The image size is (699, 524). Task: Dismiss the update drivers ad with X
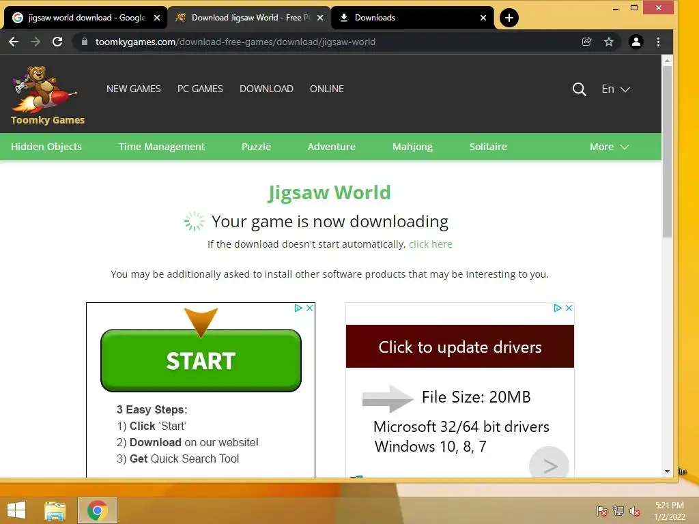(x=569, y=308)
